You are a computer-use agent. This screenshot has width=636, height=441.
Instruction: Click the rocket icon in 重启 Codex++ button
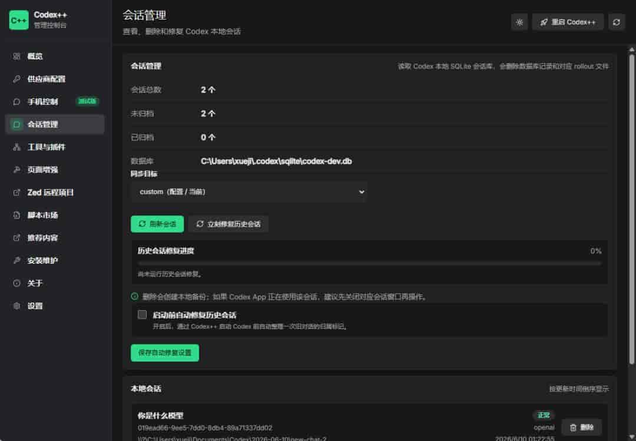544,22
